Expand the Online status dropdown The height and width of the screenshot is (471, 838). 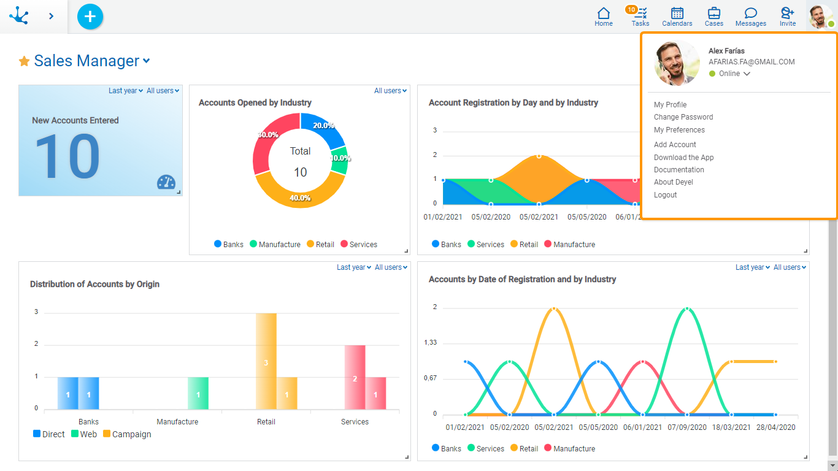click(x=747, y=74)
